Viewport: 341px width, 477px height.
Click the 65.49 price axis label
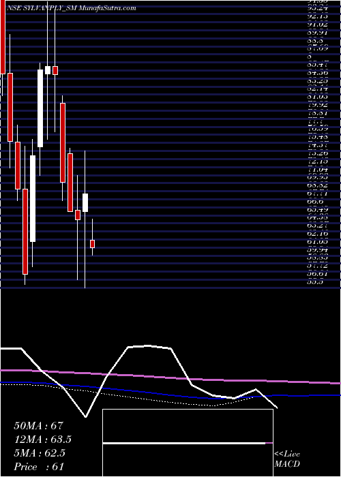[317, 210]
